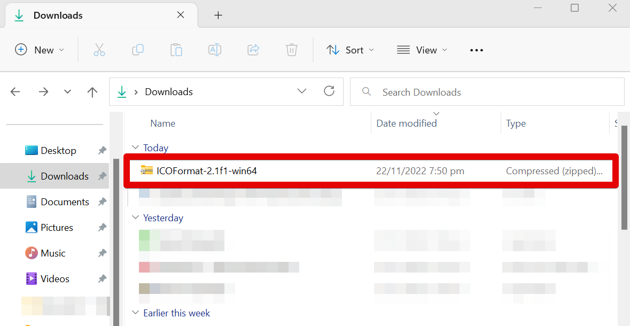Click the Cut scissors icon
Viewport: 630px width, 326px height.
tap(99, 50)
